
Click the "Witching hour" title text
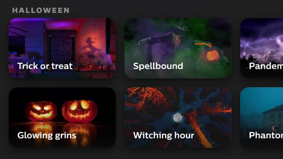point(164,135)
